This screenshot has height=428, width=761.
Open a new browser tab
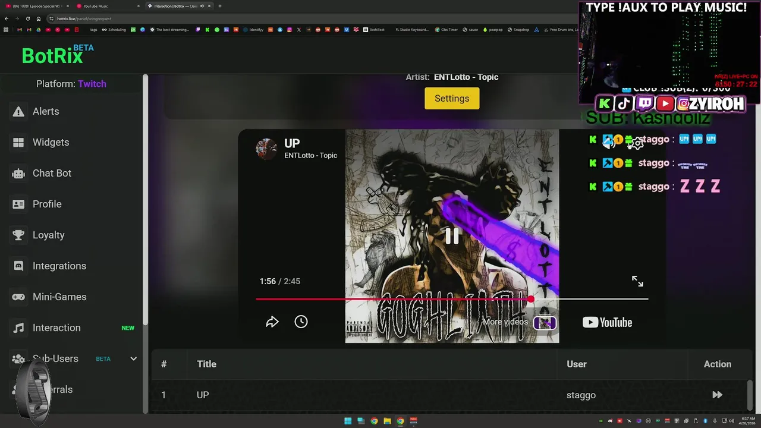(220, 6)
